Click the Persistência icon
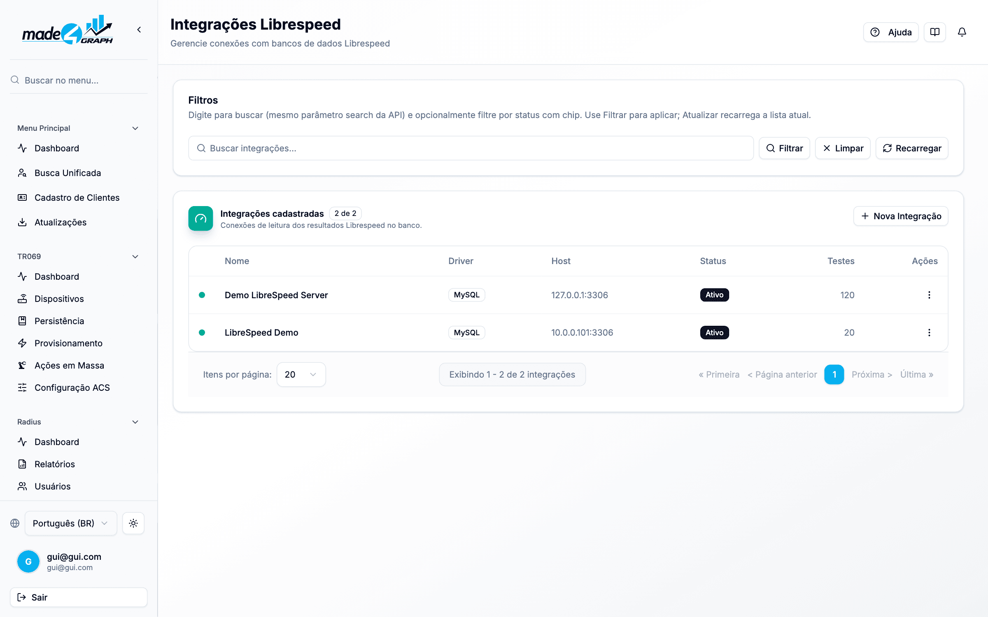The image size is (988, 617). coord(22,321)
